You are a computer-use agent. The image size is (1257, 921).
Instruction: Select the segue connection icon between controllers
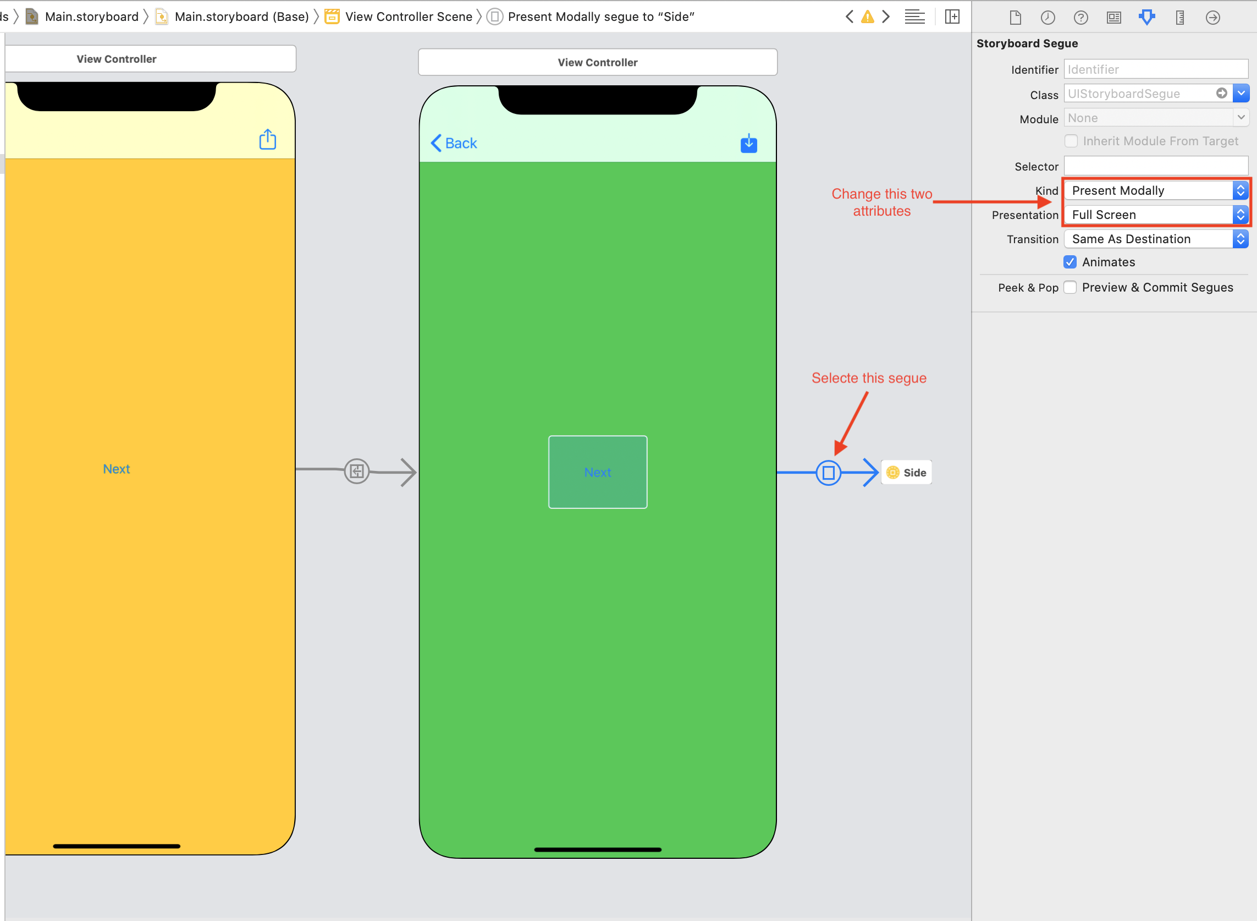[x=829, y=473]
